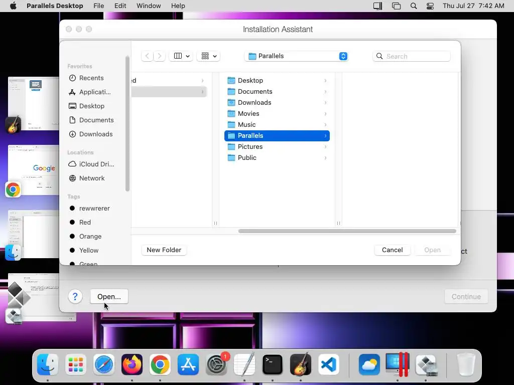Click the help question mark button
Viewport: 514px width, 385px height.
tap(75, 297)
